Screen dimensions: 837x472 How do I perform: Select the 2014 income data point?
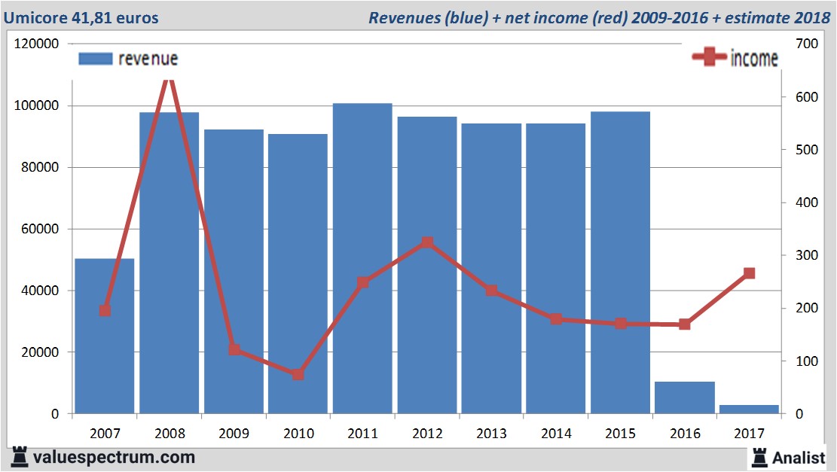[x=556, y=319]
